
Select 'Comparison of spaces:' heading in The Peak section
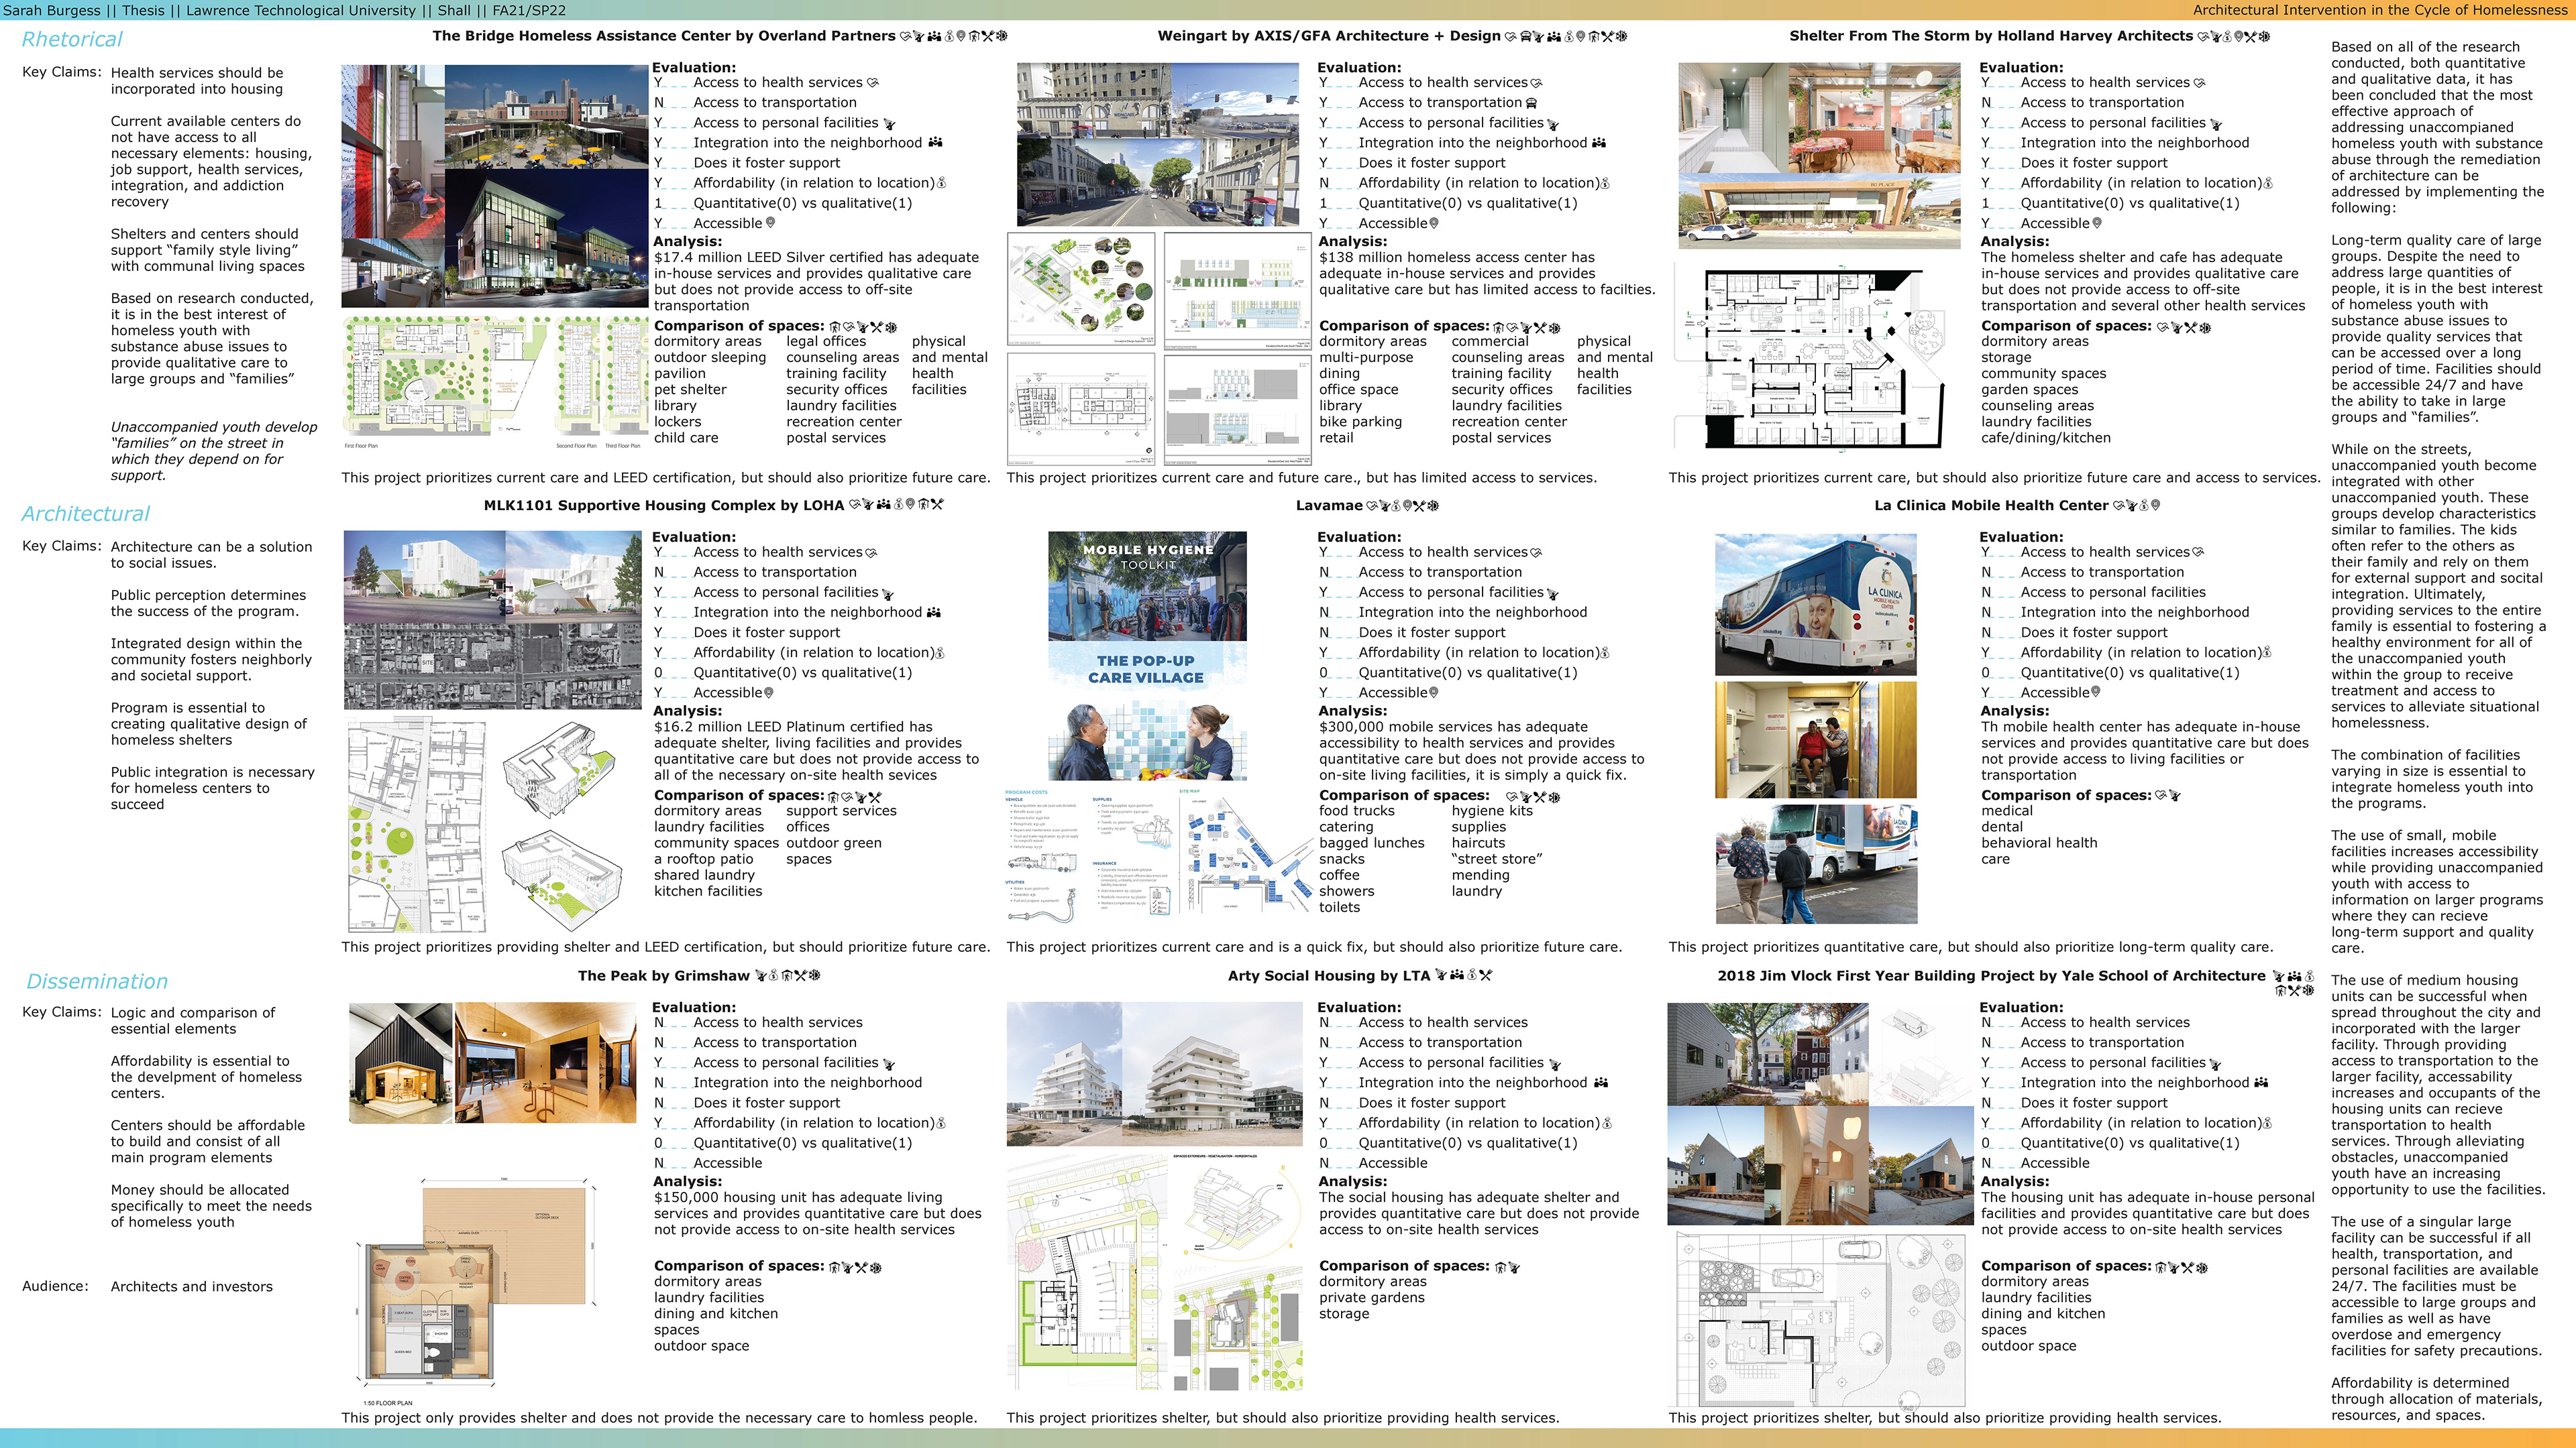[738, 1266]
